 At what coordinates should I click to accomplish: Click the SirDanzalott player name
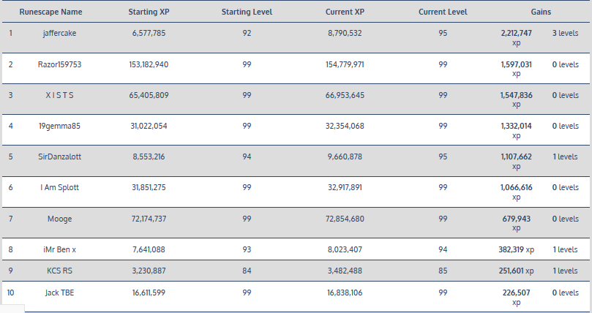click(x=59, y=156)
